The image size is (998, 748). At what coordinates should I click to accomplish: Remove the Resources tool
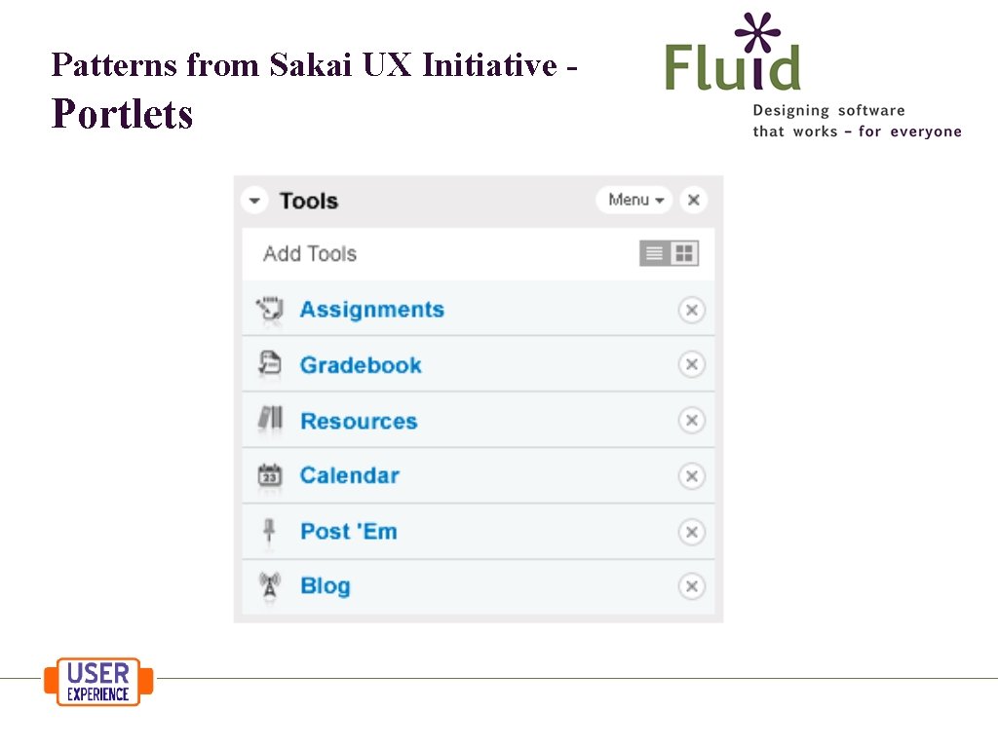pos(692,420)
